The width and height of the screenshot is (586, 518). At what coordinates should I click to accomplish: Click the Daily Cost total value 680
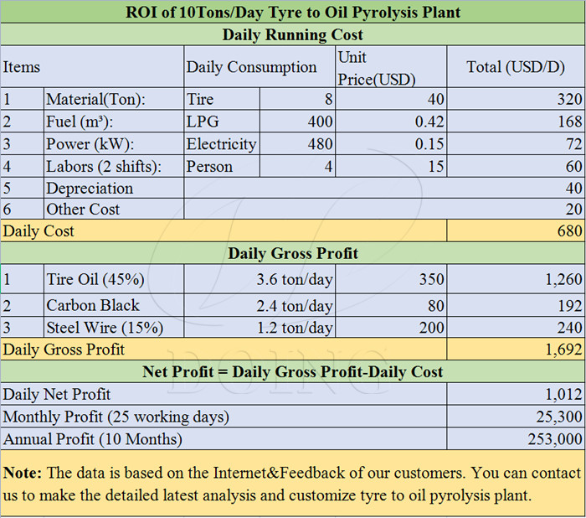point(568,231)
